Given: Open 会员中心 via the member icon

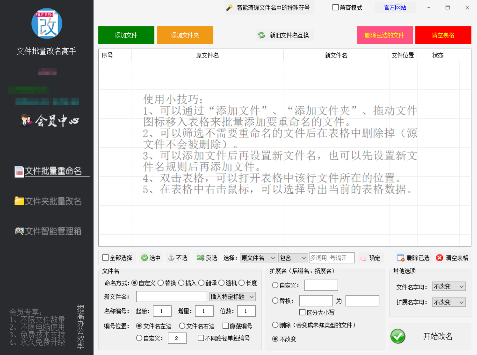Looking at the screenshot, I should pyautogui.click(x=26, y=121).
